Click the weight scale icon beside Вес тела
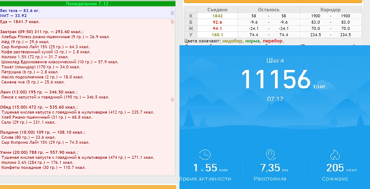 click(172, 13)
